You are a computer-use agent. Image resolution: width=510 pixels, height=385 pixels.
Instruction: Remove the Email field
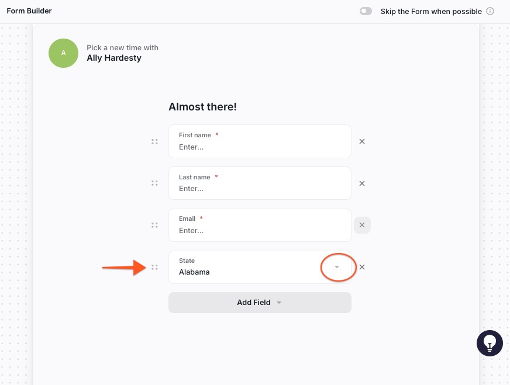click(x=362, y=225)
